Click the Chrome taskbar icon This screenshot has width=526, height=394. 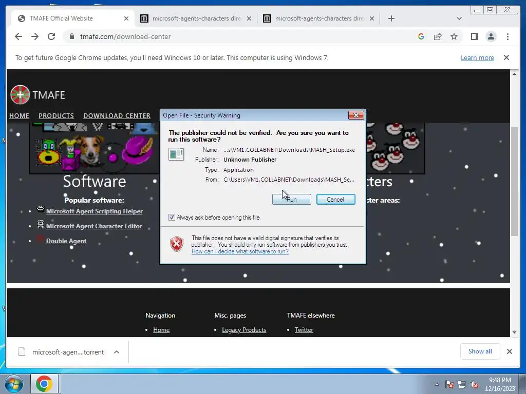(x=44, y=384)
